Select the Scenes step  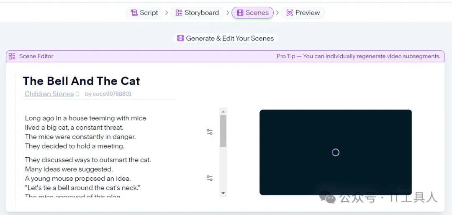coord(252,13)
